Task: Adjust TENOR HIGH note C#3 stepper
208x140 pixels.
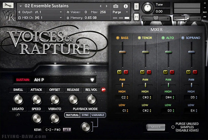Action: tap(150, 97)
